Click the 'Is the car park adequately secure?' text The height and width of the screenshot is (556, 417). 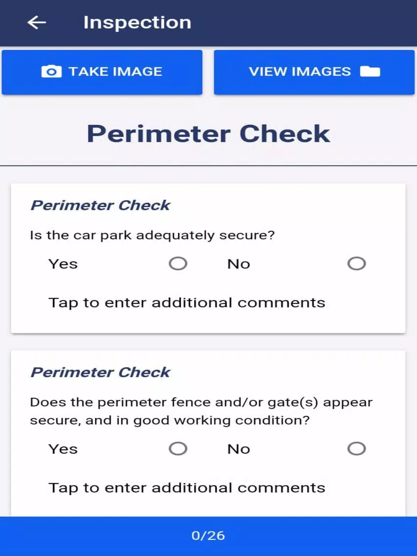[153, 235]
